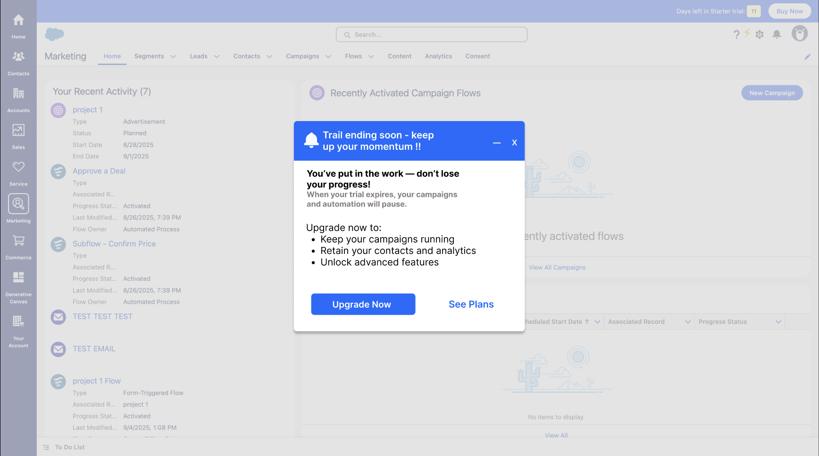This screenshot has height=456, width=819.
Task: Click the lightning bolt icon in header
Action: pyautogui.click(x=747, y=33)
